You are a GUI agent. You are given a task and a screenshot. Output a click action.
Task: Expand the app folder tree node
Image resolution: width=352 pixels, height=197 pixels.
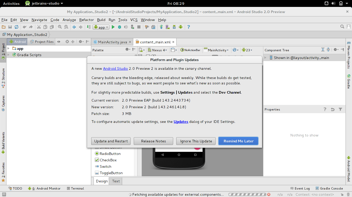(x=9, y=48)
